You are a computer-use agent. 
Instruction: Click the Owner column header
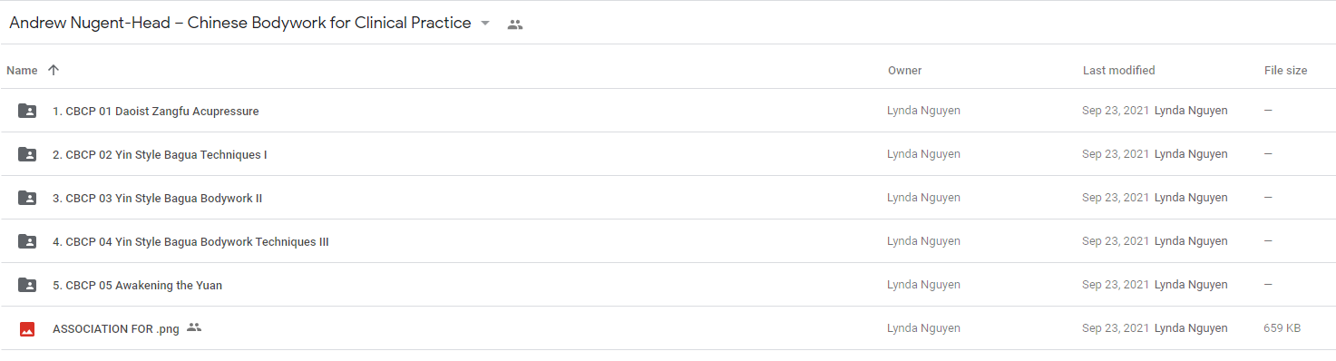point(904,70)
